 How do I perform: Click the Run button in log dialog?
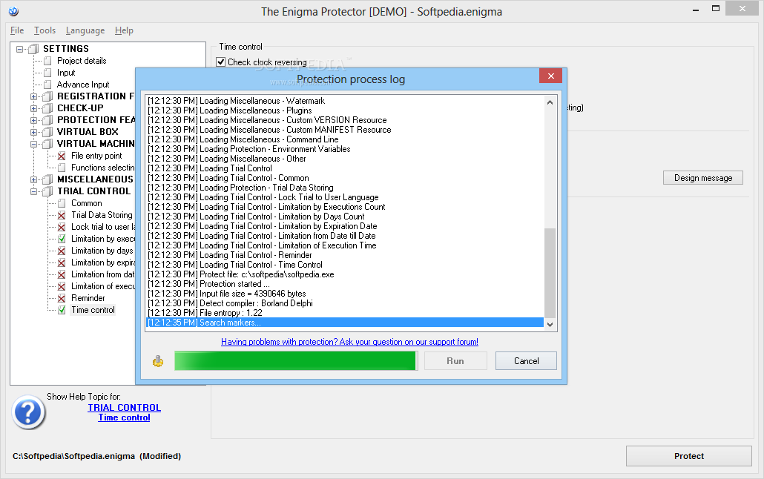(455, 361)
